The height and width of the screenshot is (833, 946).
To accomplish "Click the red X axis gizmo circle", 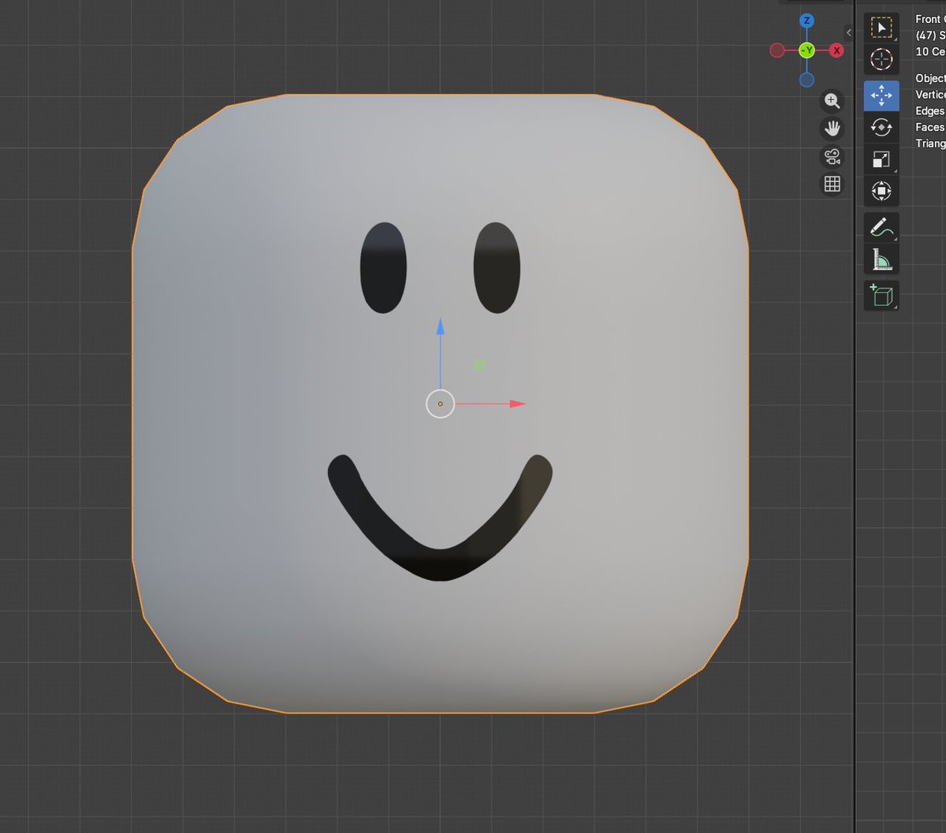I will pos(836,50).
